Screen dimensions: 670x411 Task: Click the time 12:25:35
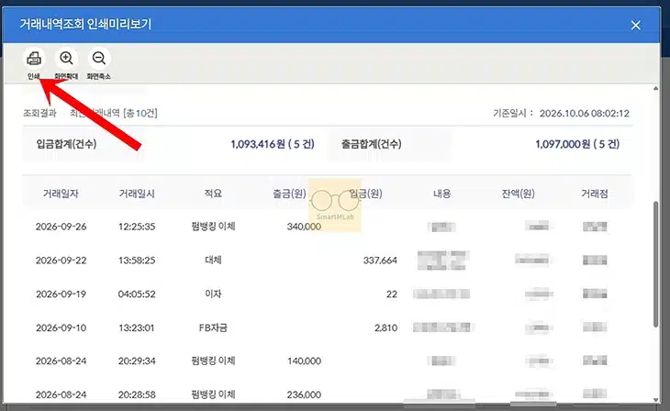(137, 227)
